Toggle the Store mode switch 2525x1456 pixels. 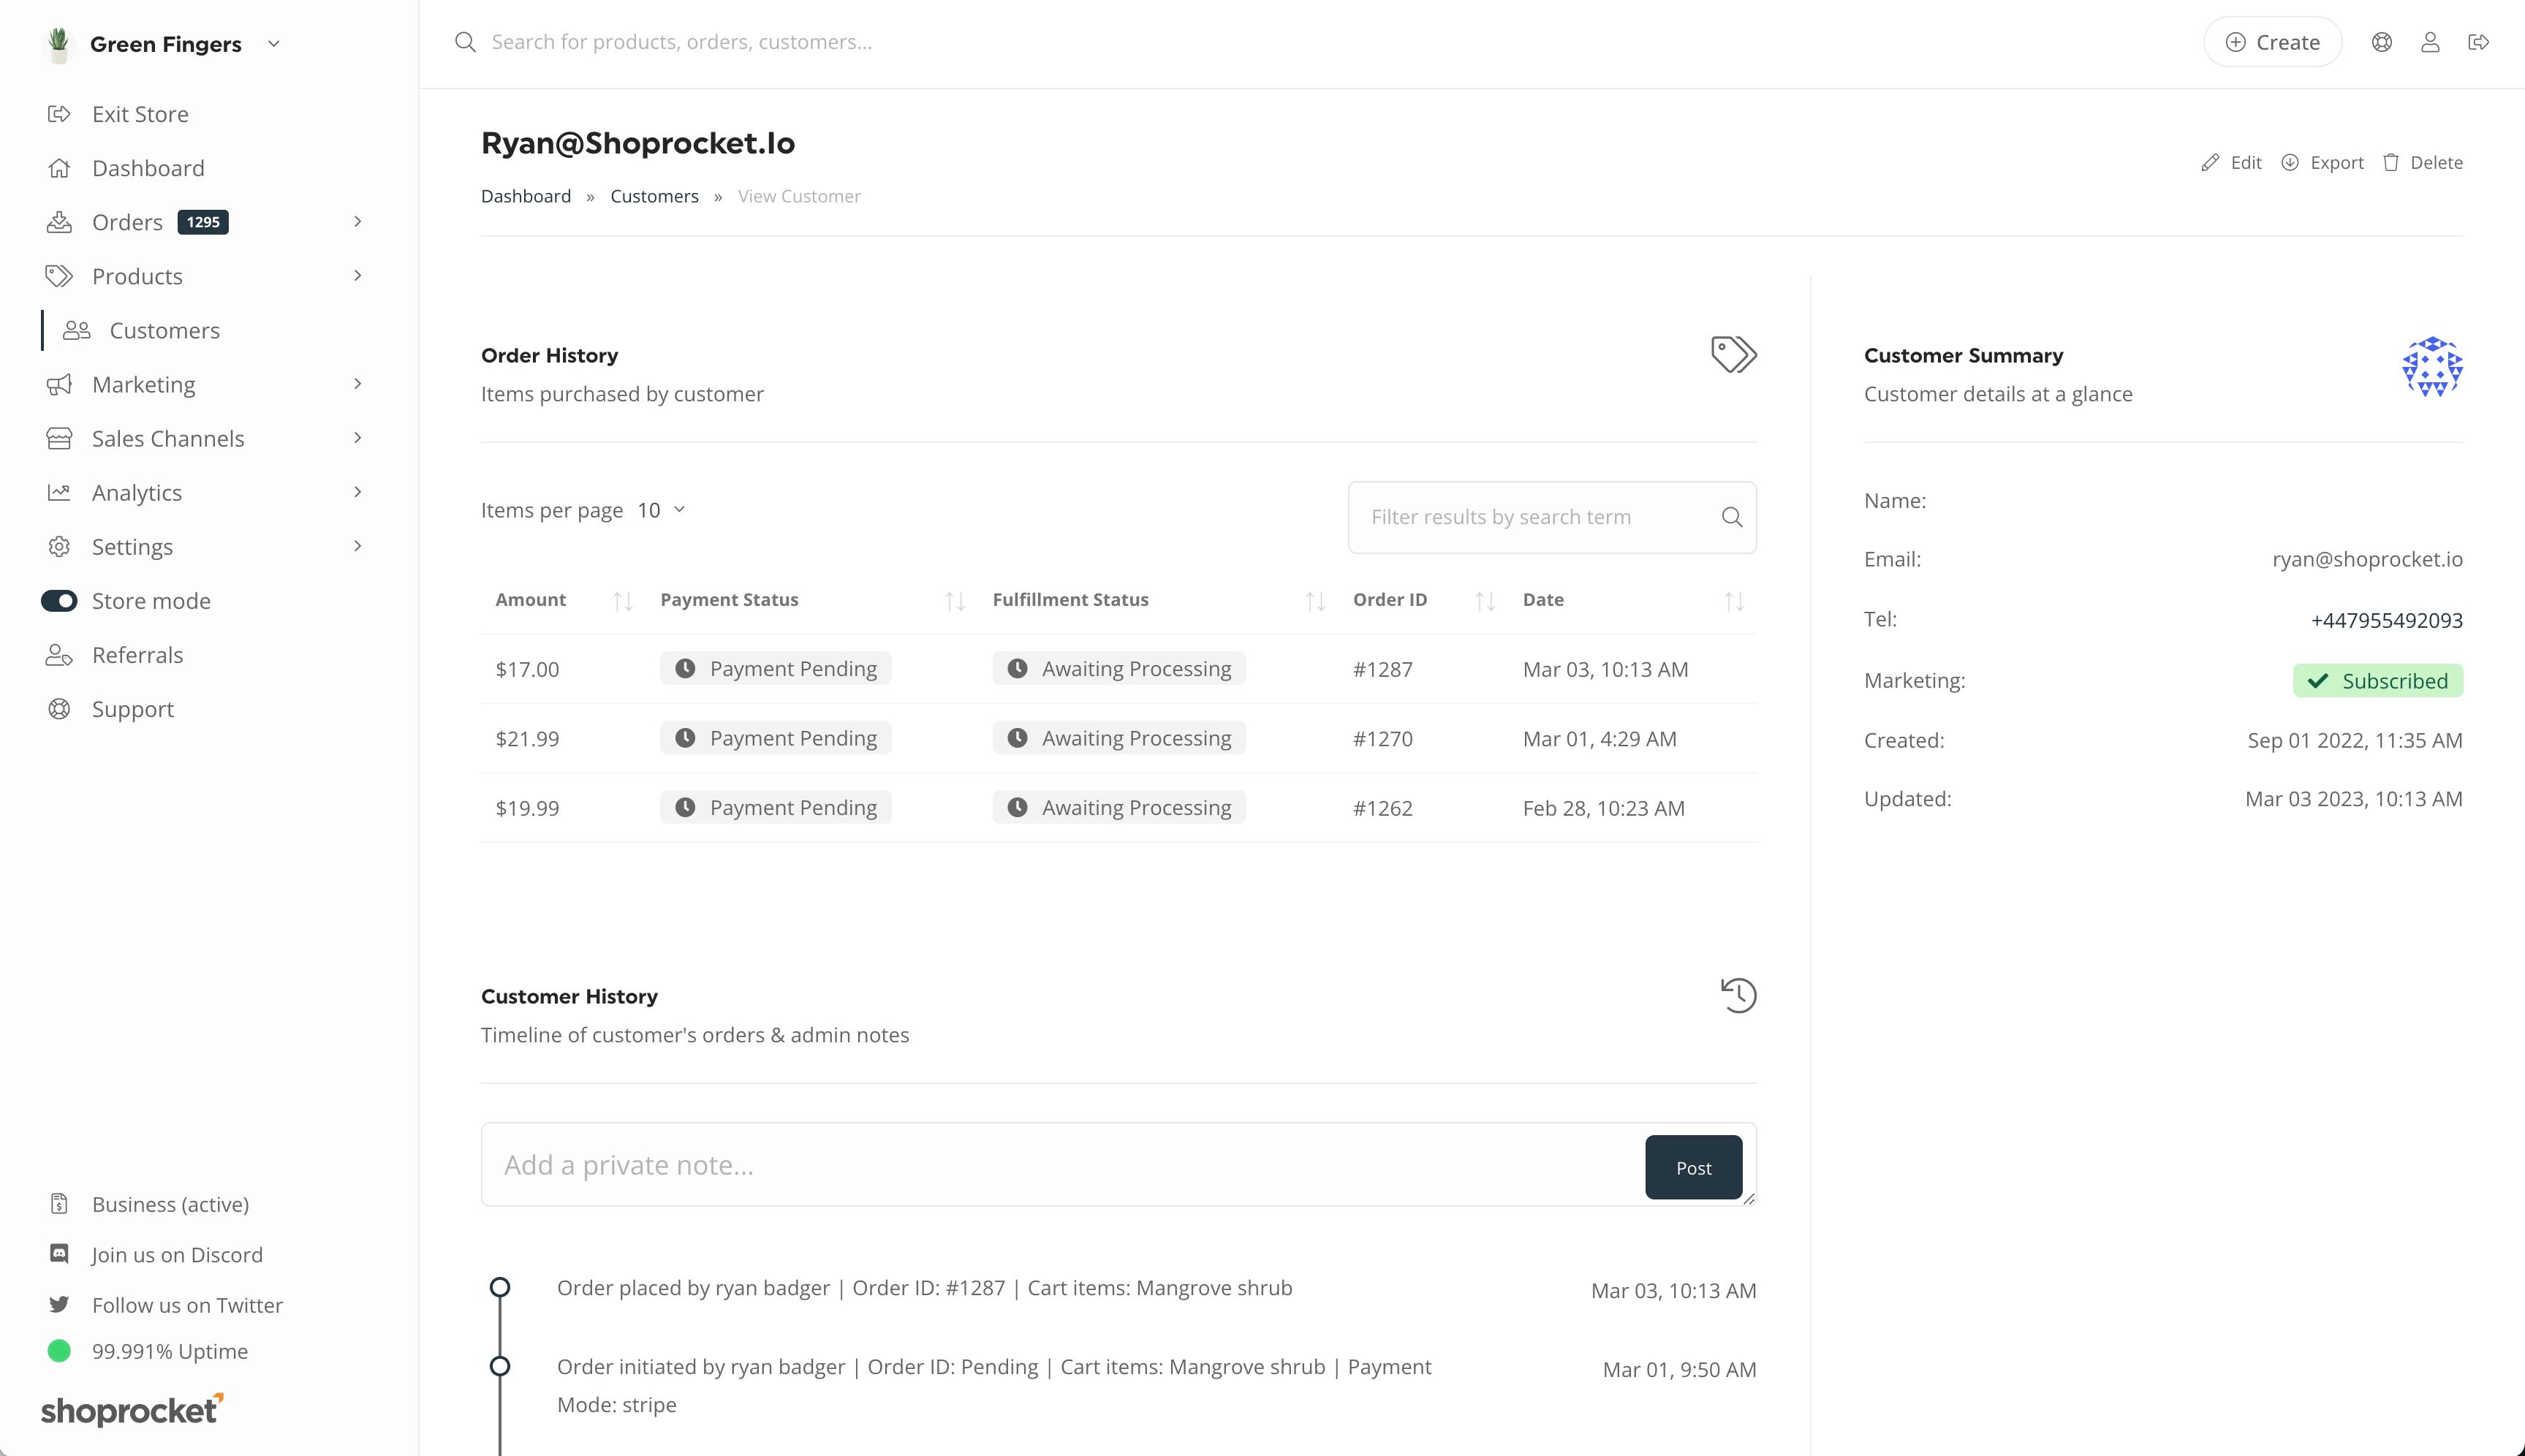tap(59, 601)
